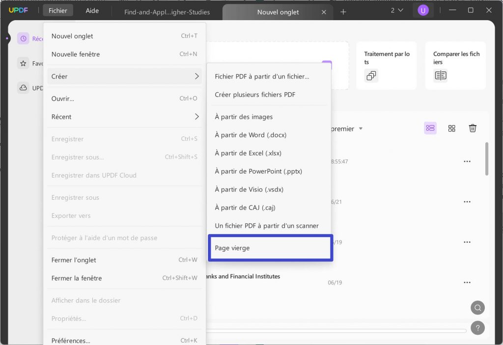Expand the Créer submenu chevron
This screenshot has height=345, width=503.
pyautogui.click(x=197, y=77)
